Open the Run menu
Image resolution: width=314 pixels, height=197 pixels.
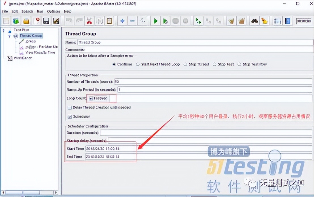click(x=40, y=11)
